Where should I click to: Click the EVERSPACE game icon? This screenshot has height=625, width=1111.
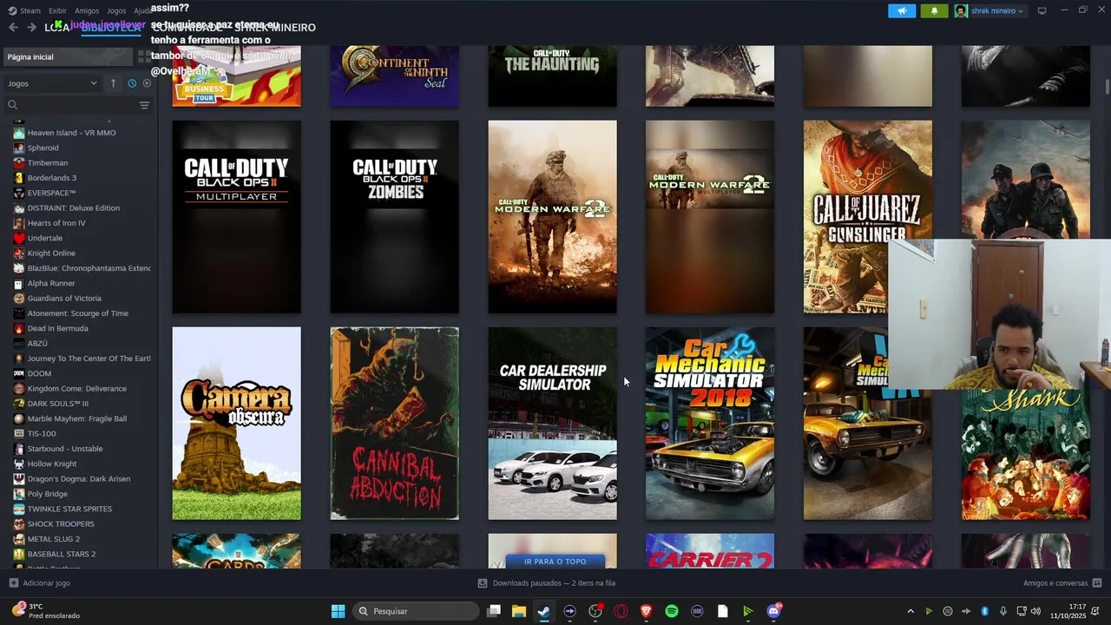coord(19,193)
